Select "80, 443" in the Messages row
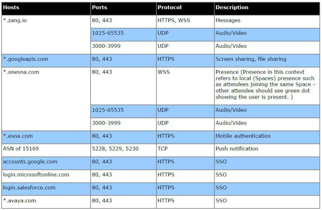322x210 pixels. [124, 22]
